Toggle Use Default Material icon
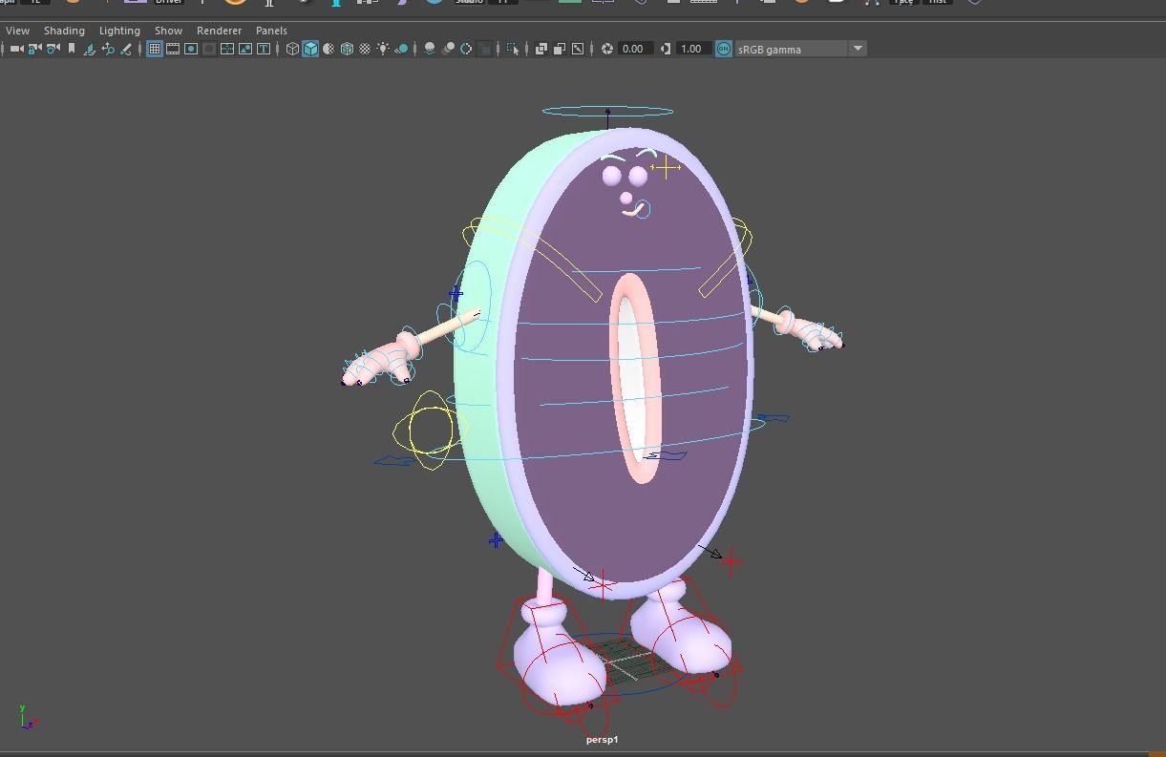1166x757 pixels. pyautogui.click(x=329, y=49)
